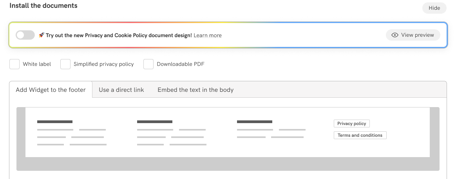Click the second dark placeholder heading in the footer preview
This screenshot has height=179, width=456.
point(155,122)
